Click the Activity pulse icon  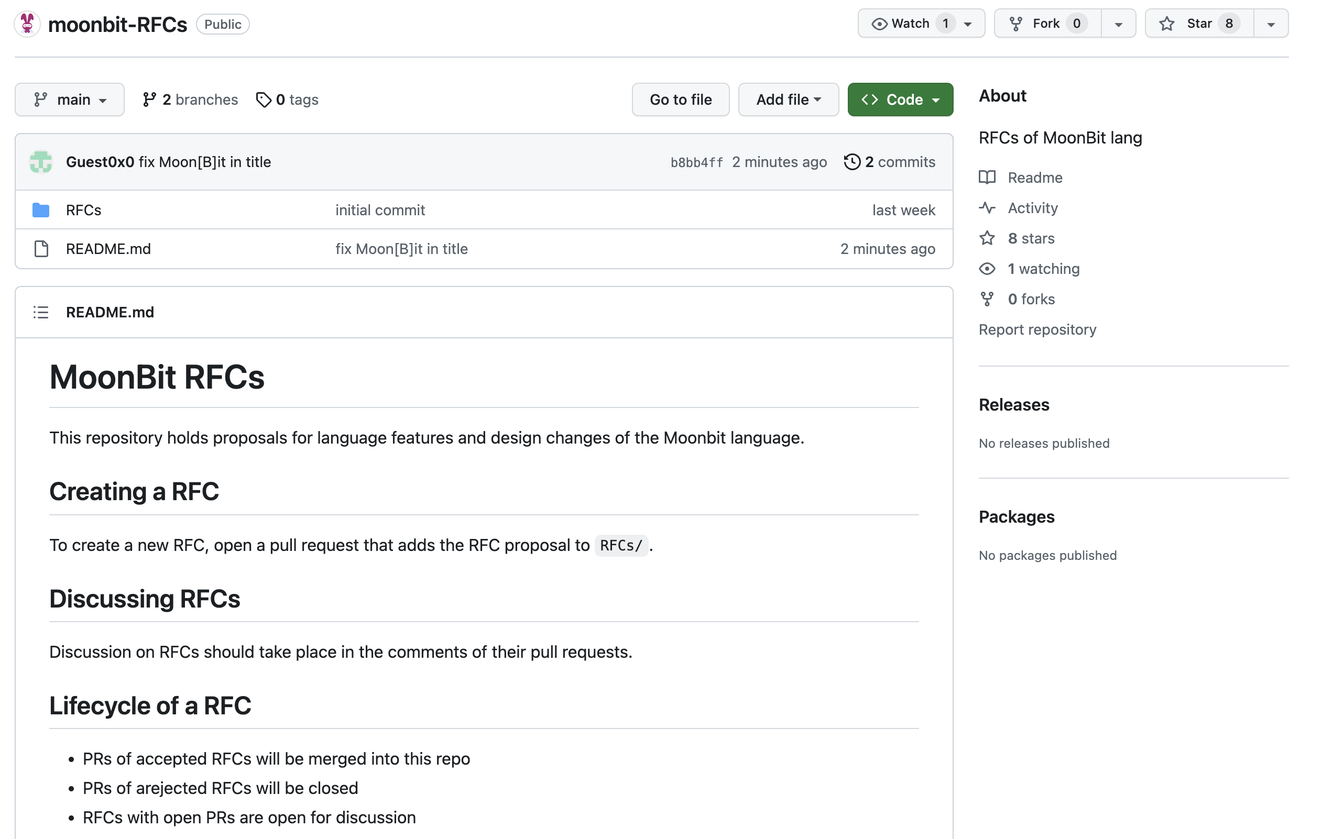pos(987,208)
